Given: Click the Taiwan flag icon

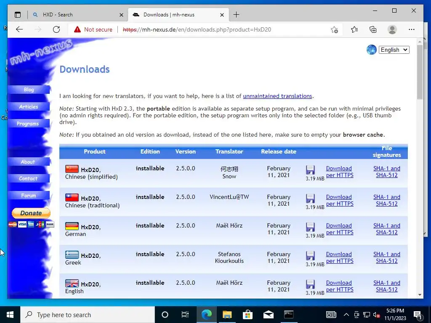Looking at the screenshot, I should (72, 198).
